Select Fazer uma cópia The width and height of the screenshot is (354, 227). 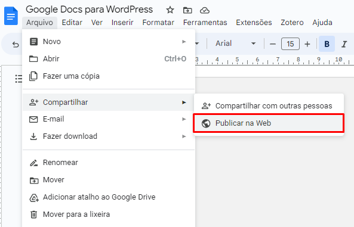click(x=109, y=76)
